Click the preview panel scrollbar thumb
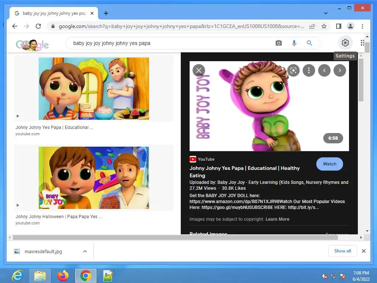Screen dimensions: 377x283 pyautogui.click(x=361, y=80)
